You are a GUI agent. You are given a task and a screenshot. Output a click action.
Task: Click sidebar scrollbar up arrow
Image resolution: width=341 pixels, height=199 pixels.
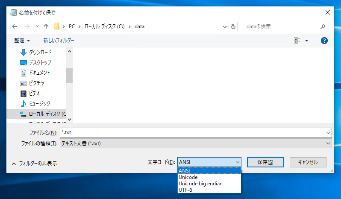69,52
